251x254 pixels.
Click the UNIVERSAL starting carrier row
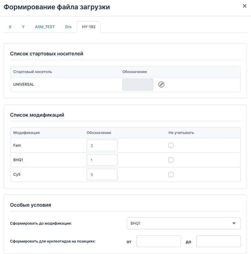coord(125,84)
